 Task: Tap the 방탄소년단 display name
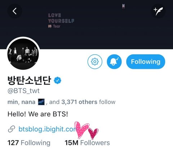[x=29, y=80]
